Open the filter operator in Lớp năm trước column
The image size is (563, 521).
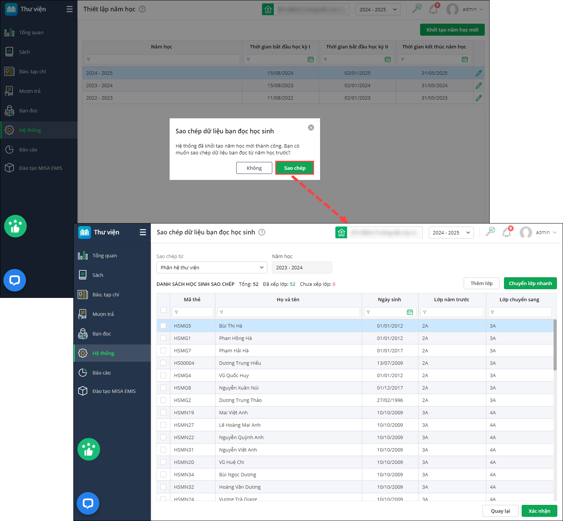(425, 312)
